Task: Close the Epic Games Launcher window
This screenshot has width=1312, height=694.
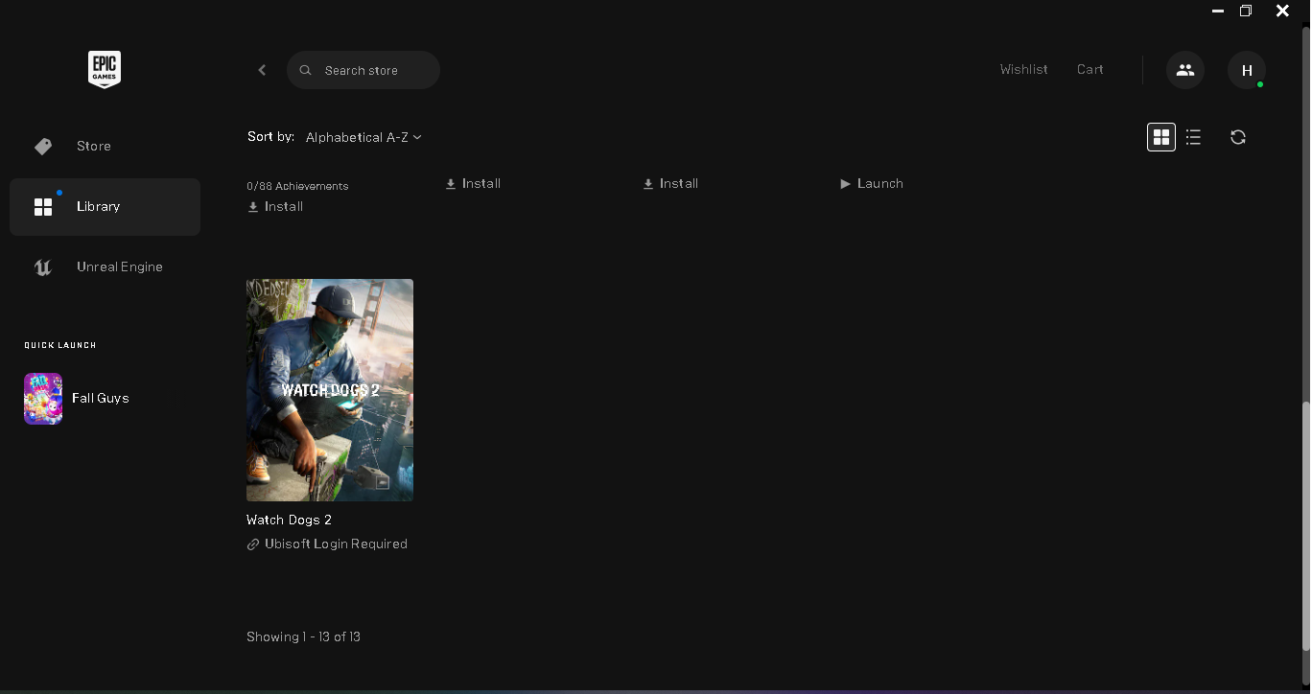Action: (x=1282, y=12)
